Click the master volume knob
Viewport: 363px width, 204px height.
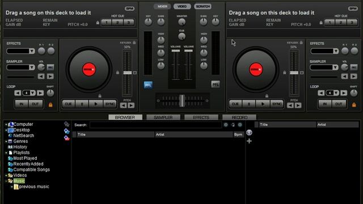click(x=182, y=22)
